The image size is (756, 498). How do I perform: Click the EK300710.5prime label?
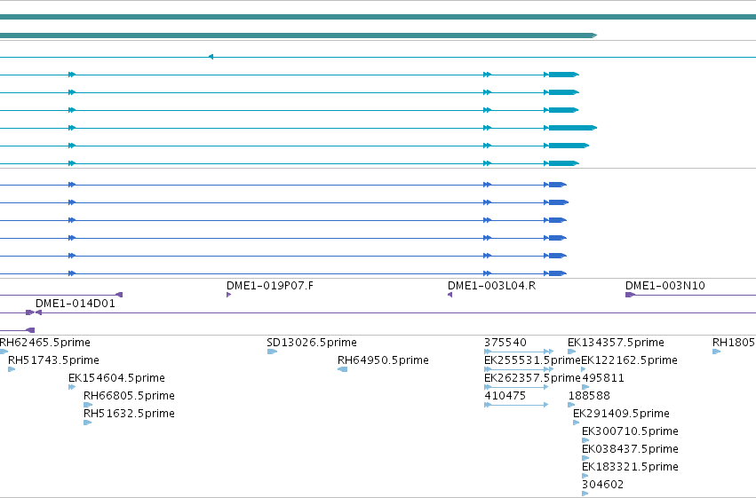[630, 431]
